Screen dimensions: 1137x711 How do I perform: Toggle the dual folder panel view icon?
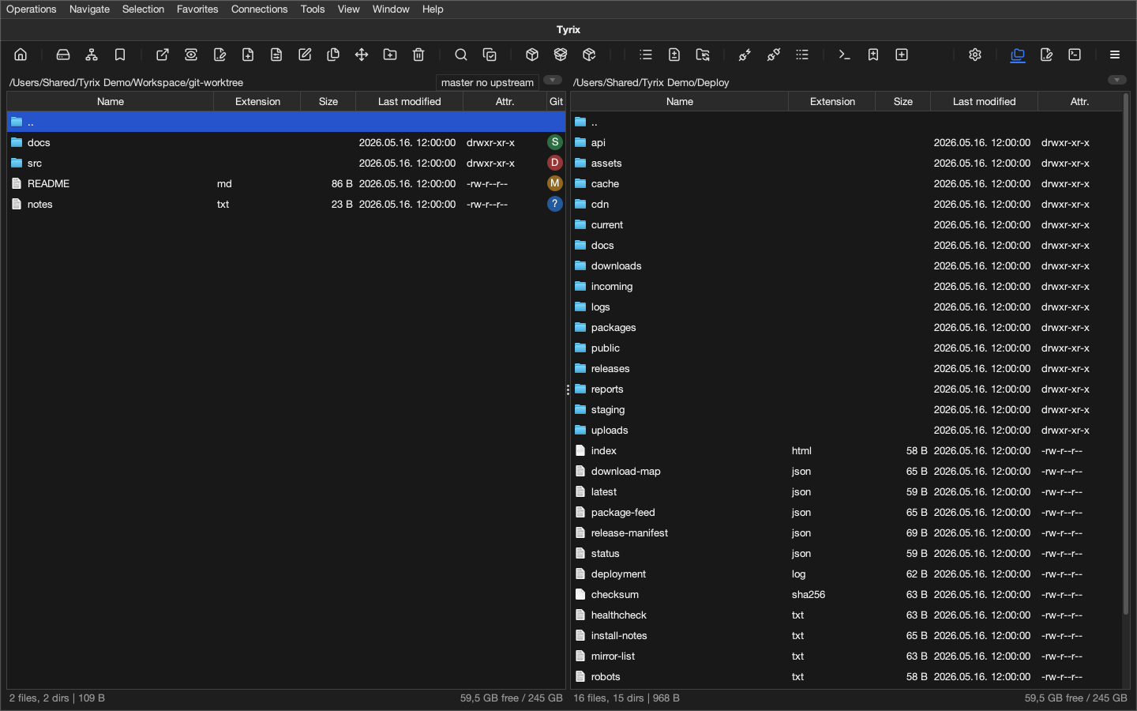1018,55
